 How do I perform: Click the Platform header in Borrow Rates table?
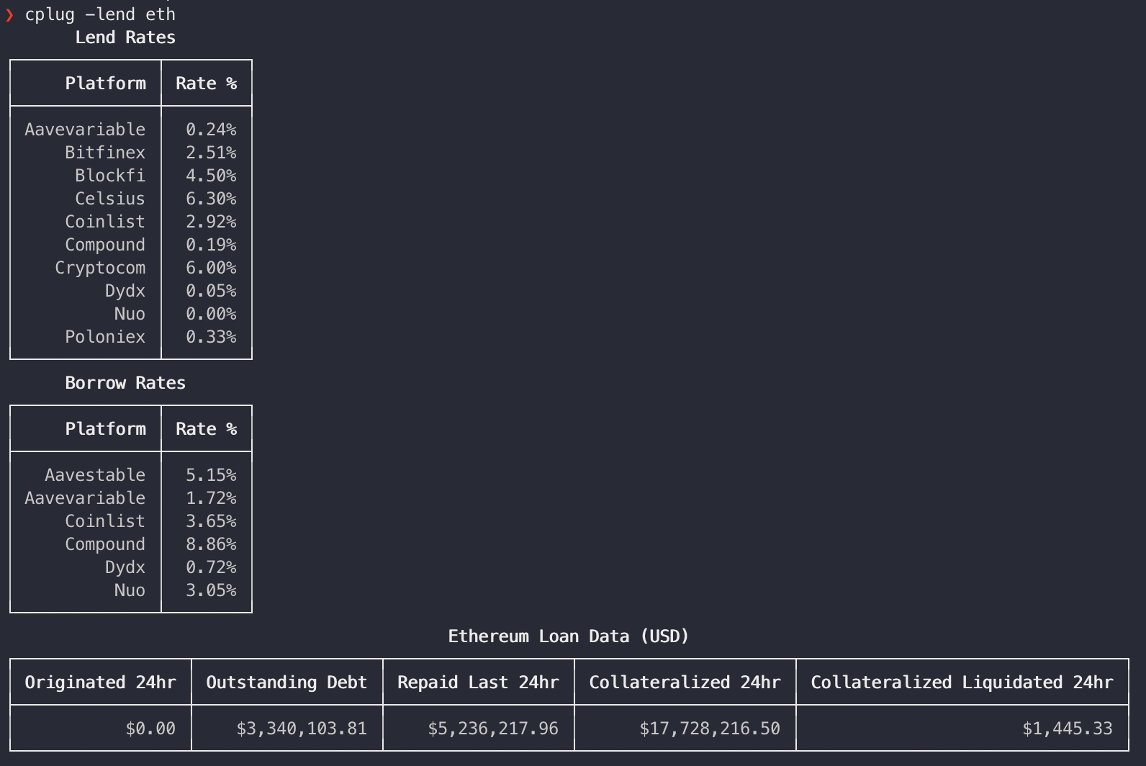106,429
